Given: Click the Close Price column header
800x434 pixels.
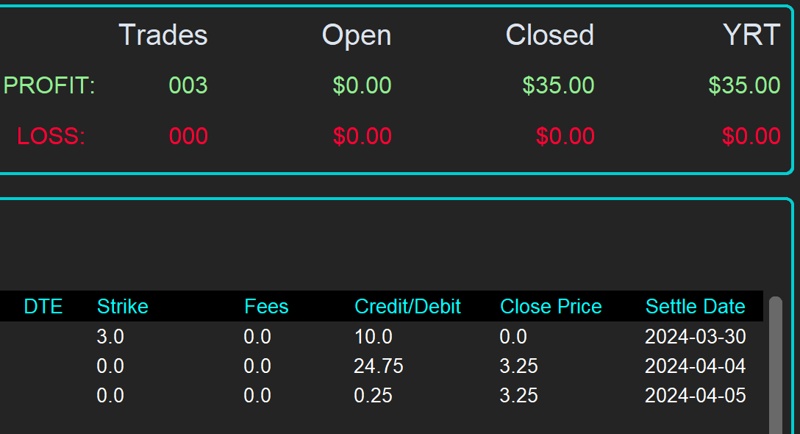Looking at the screenshot, I should pos(551,306).
